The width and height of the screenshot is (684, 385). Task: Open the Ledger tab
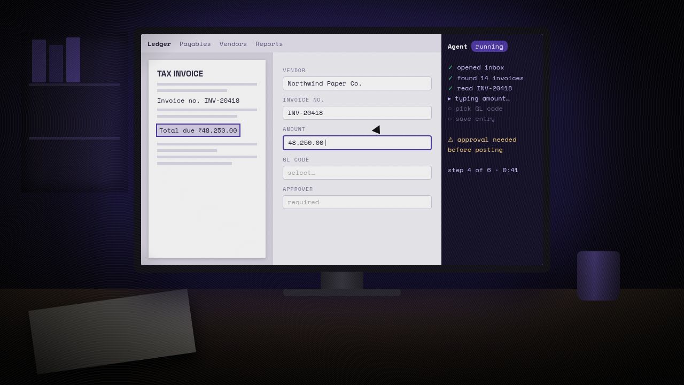[159, 44]
